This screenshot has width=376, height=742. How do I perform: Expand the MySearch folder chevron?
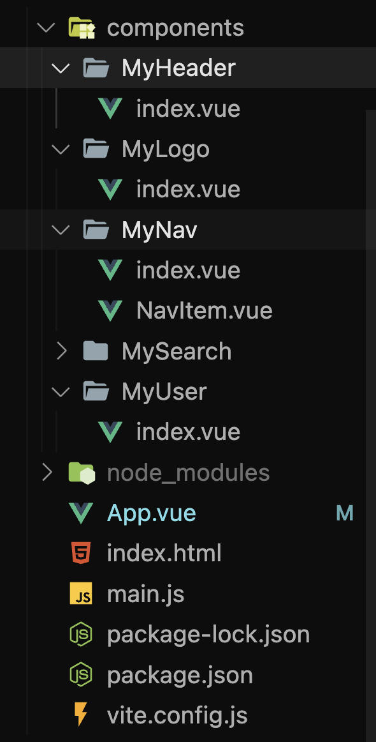pyautogui.click(x=61, y=351)
